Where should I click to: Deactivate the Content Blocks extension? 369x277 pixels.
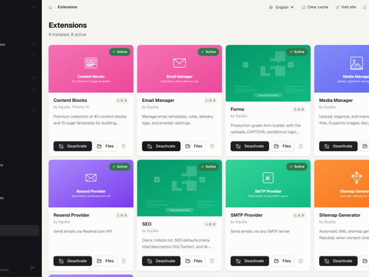pos(72,146)
